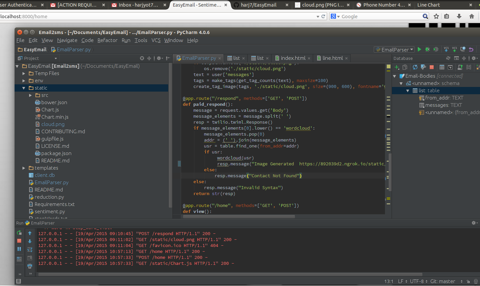The width and height of the screenshot is (480, 286).
Task: Click the VCS update project icon
Action: (x=446, y=49)
